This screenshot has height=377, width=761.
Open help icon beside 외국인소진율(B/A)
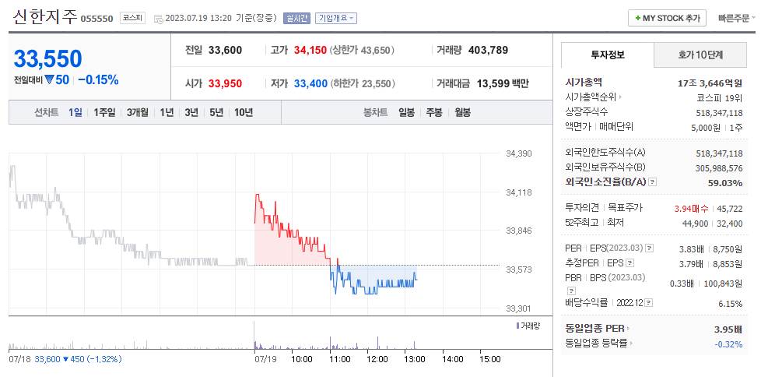(x=653, y=182)
